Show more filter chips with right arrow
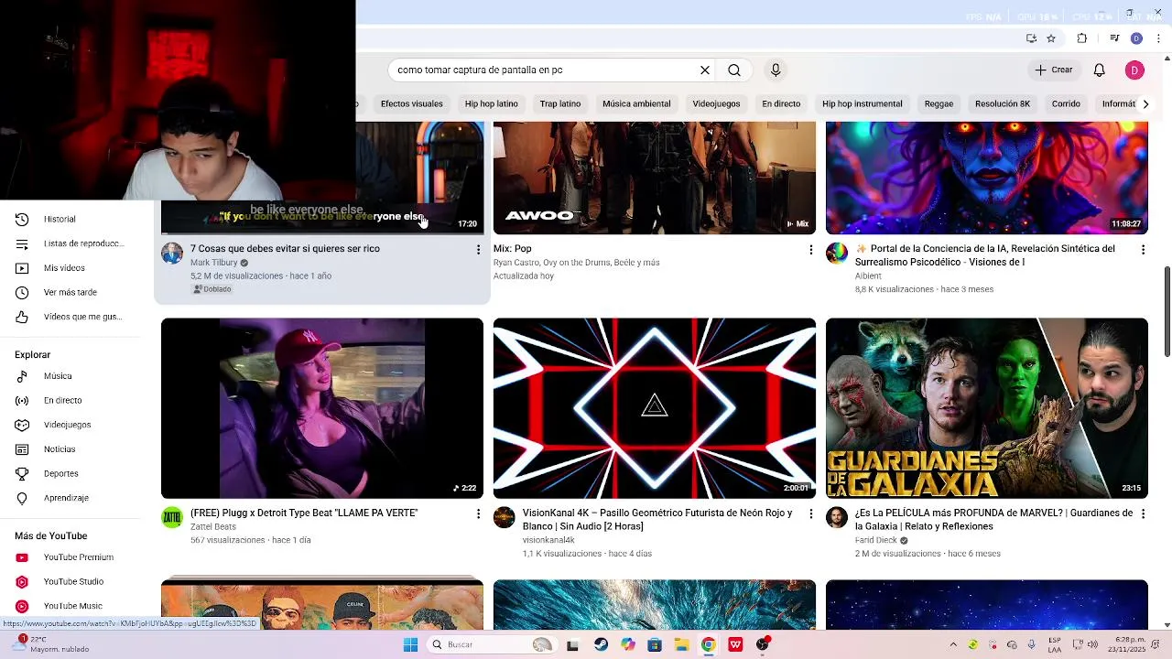Screen dimensions: 1172x659 point(1145,103)
